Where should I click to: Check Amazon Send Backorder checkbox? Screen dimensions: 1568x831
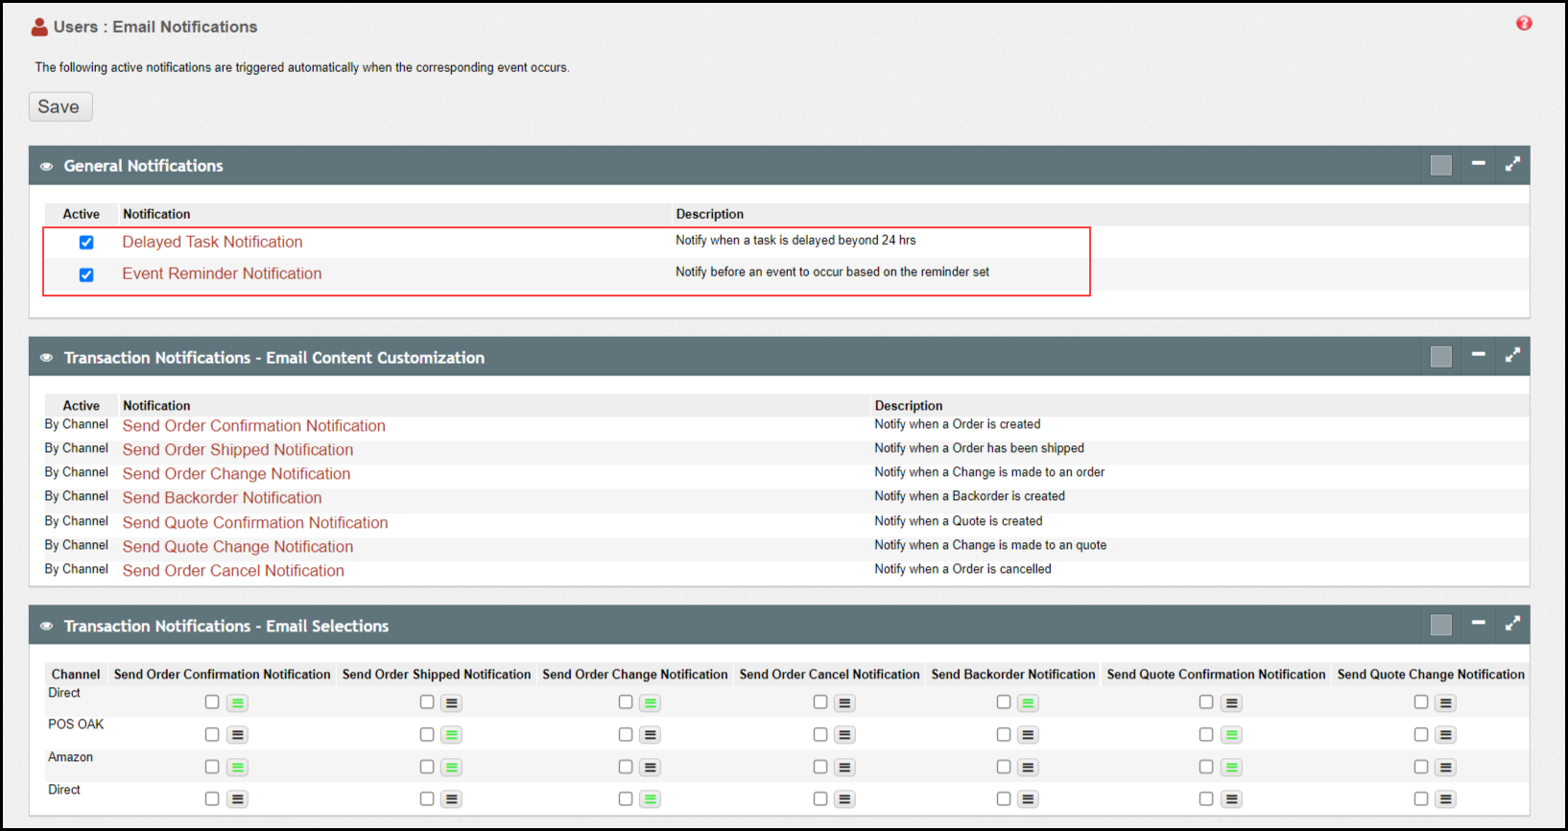1004,767
